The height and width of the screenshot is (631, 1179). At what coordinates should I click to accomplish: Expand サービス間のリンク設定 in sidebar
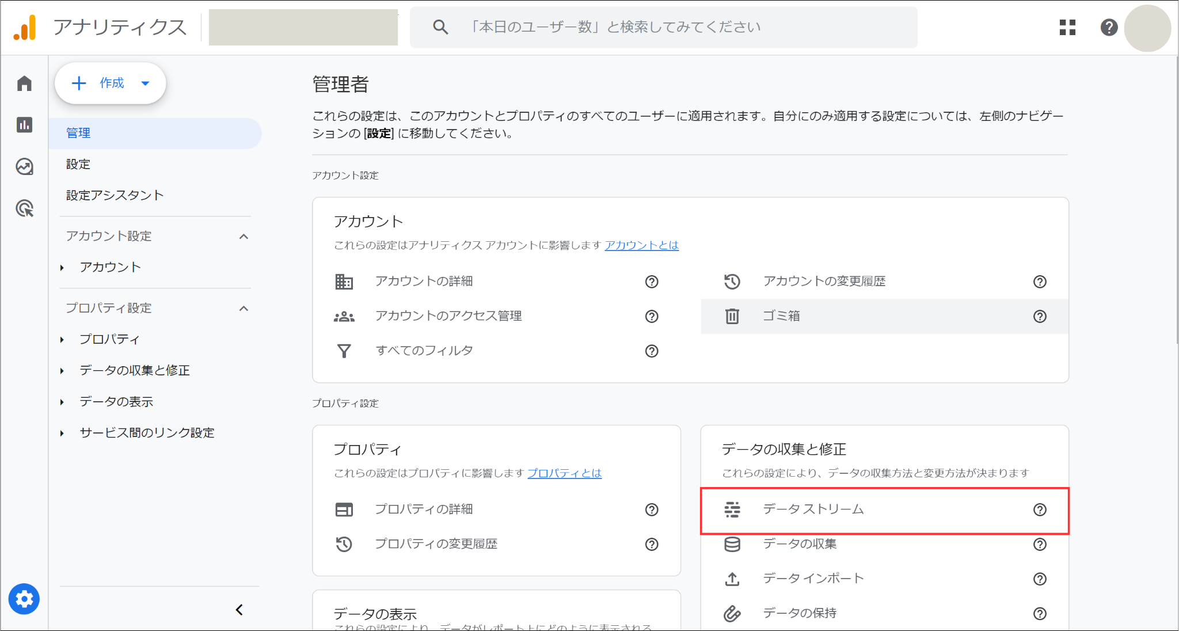point(62,432)
